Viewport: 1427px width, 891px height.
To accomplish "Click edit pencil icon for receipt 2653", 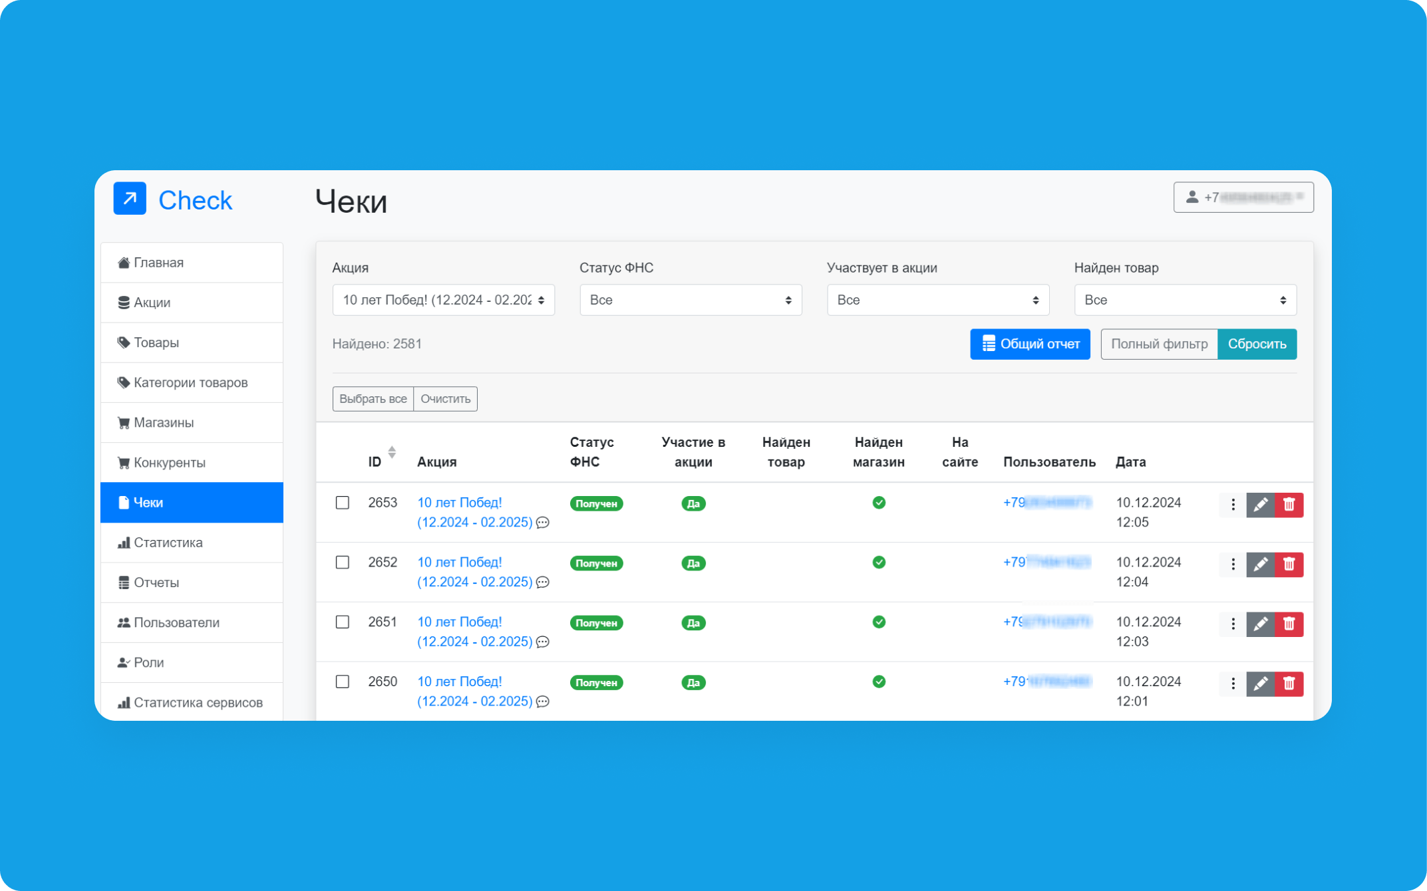I will 1260,505.
